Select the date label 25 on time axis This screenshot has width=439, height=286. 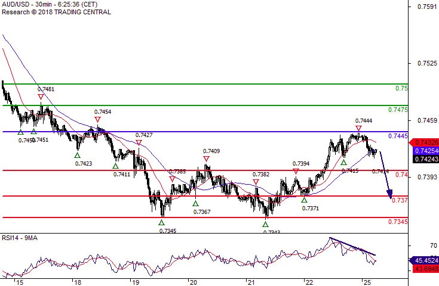[367, 282]
